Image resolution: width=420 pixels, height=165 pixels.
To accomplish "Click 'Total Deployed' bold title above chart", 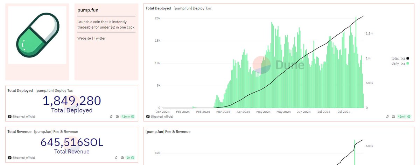I will [x=158, y=8].
